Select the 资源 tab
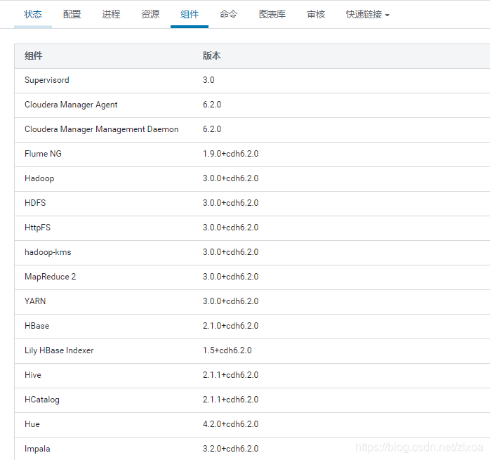 pyautogui.click(x=150, y=14)
